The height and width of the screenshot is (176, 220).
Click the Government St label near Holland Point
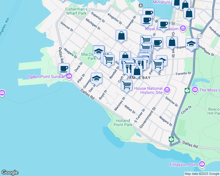(148, 118)
